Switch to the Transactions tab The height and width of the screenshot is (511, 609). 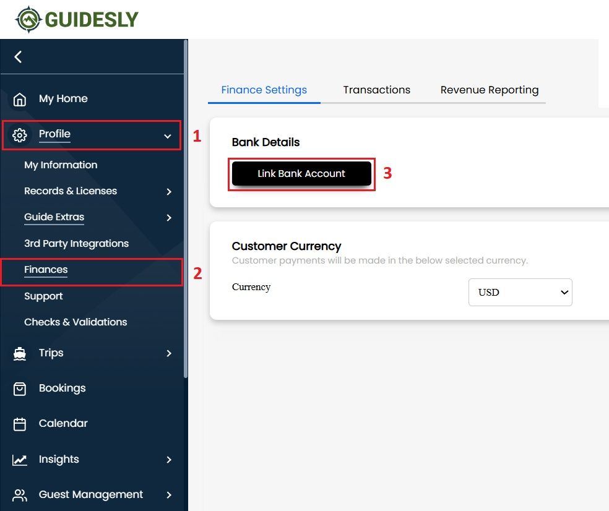(x=376, y=90)
